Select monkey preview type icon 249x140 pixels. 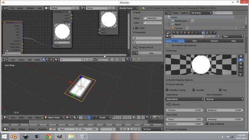coord(241,67)
